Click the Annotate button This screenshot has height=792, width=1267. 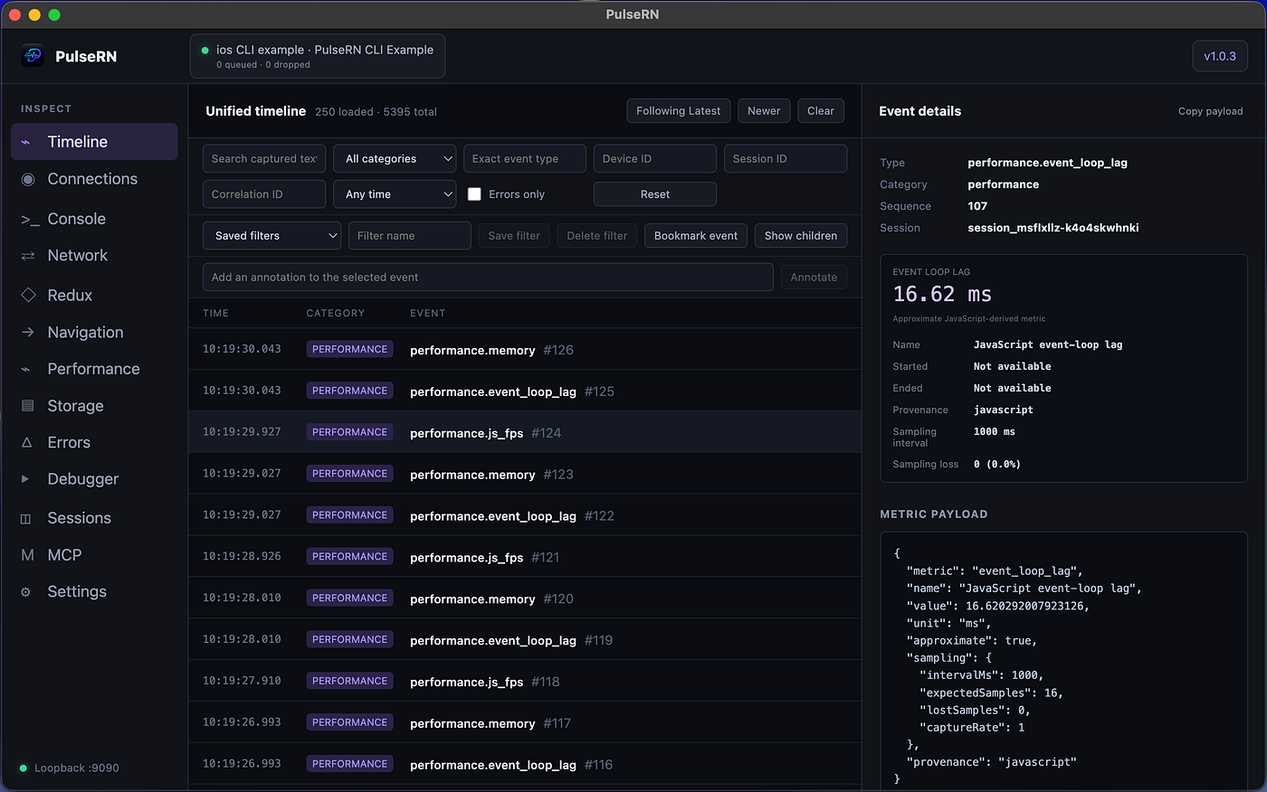click(814, 278)
